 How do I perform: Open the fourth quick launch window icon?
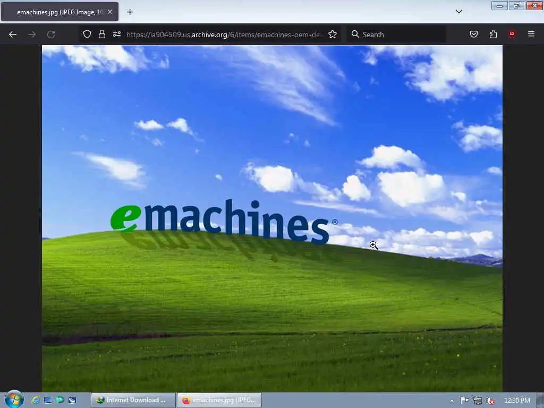point(72,400)
